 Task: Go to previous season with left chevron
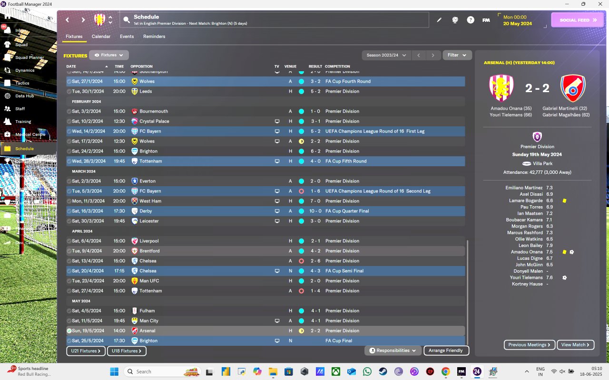[x=419, y=55]
